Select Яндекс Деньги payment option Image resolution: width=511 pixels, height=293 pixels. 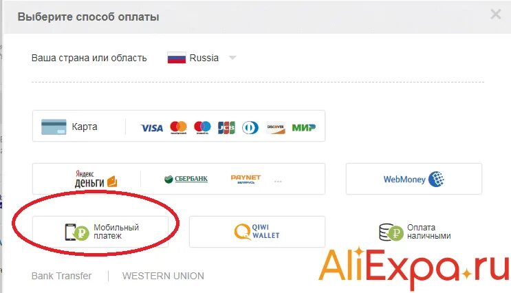[x=96, y=179]
